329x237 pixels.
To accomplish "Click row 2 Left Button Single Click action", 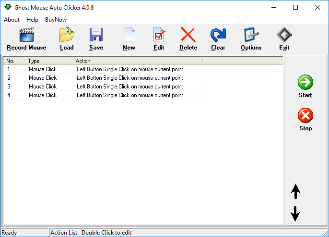I will coord(130,78).
